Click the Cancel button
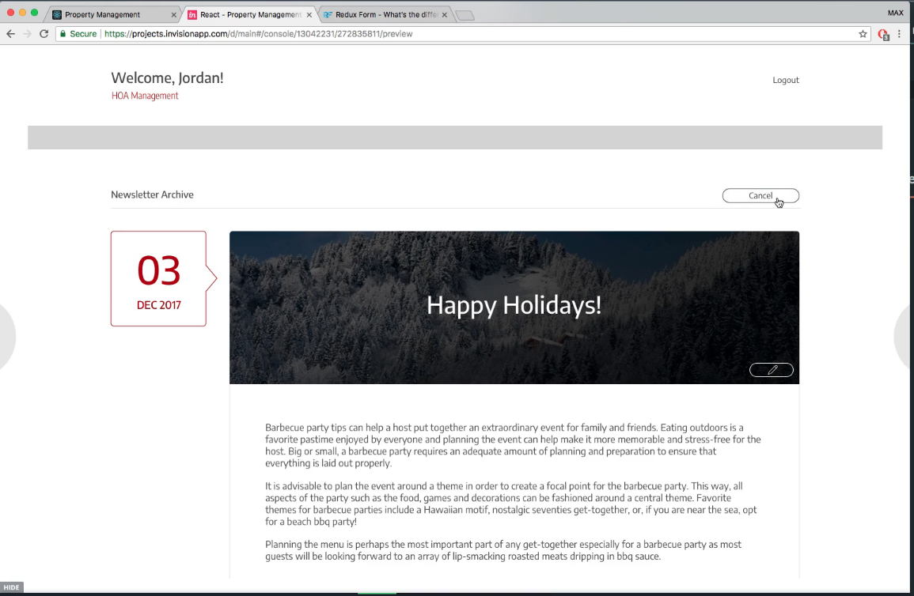This screenshot has width=914, height=596. coord(760,195)
